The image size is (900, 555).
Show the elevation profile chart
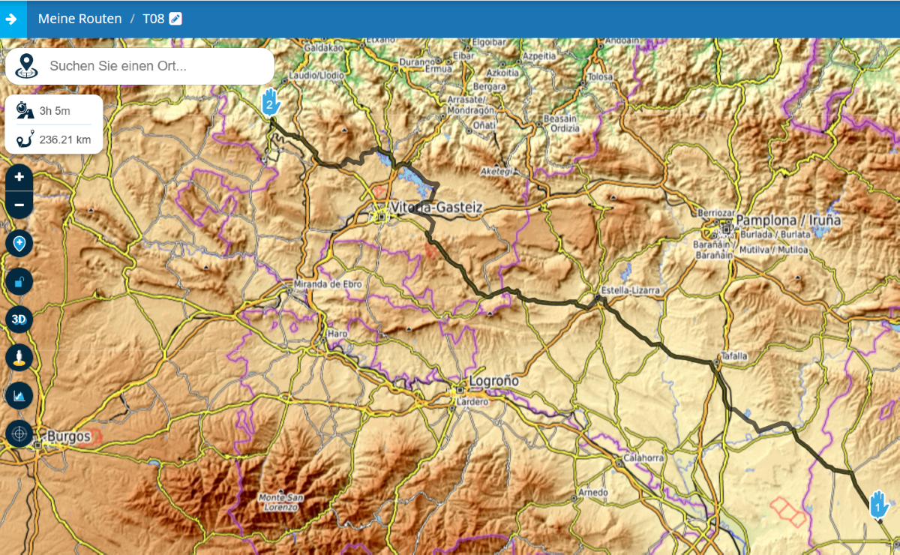19,395
